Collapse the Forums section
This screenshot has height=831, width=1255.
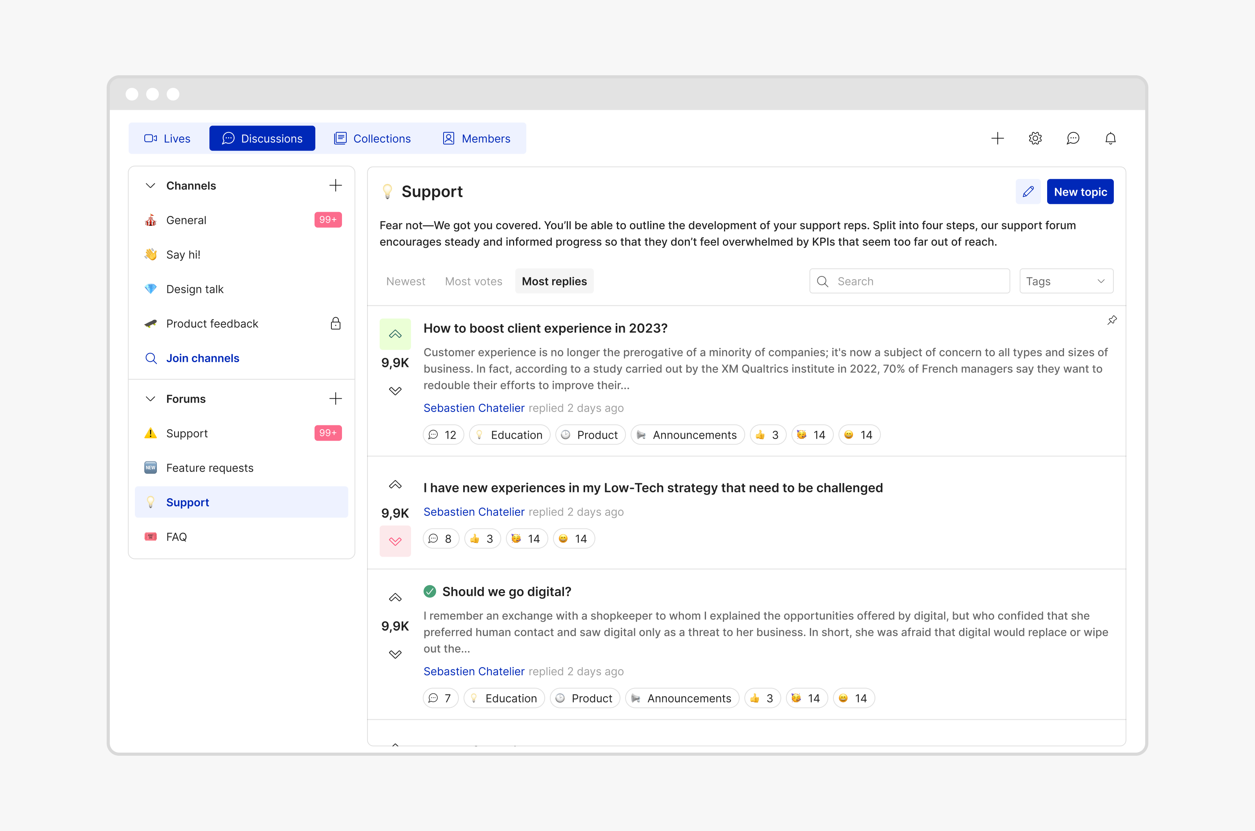coord(151,399)
